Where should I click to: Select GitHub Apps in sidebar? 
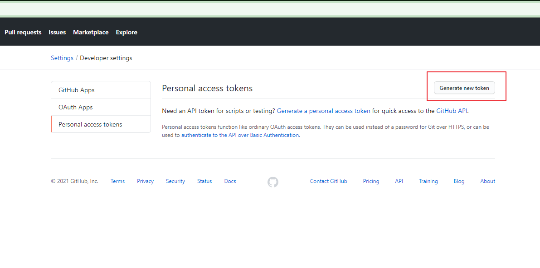coord(101,90)
